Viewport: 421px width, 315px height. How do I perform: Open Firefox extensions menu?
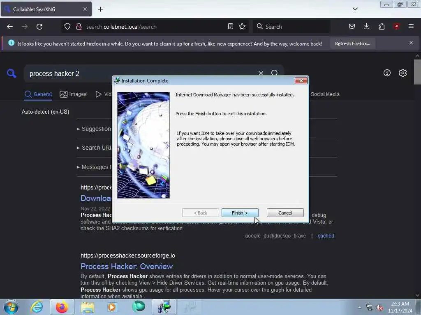(x=382, y=26)
